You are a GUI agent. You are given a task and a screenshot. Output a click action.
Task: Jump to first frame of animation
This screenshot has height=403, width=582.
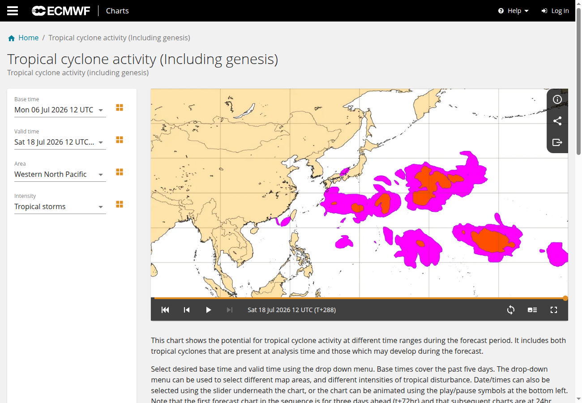click(165, 310)
